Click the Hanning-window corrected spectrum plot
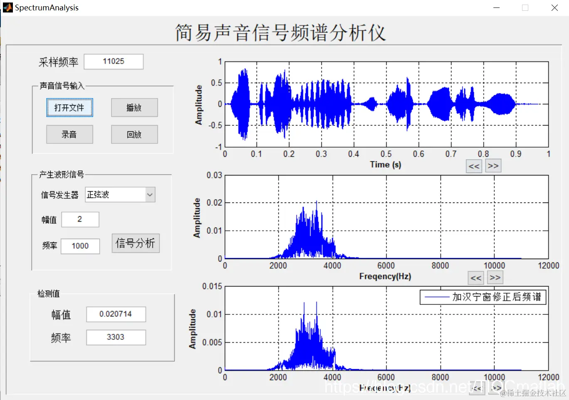 point(387,328)
